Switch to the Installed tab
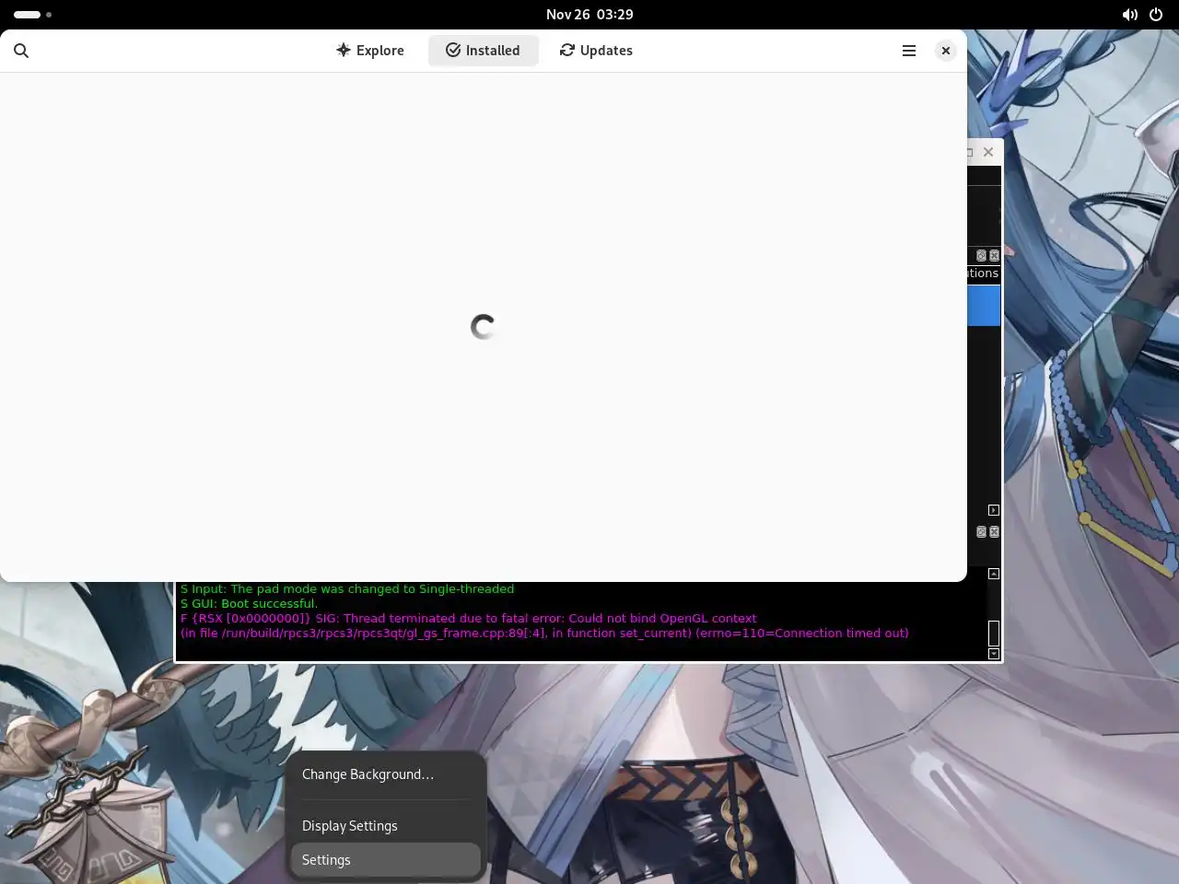Screen dimensions: 1179x884 [x=484, y=51]
